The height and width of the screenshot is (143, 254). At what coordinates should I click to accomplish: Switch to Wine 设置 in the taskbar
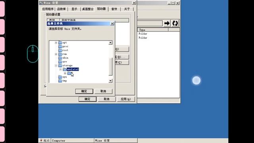point(115,141)
